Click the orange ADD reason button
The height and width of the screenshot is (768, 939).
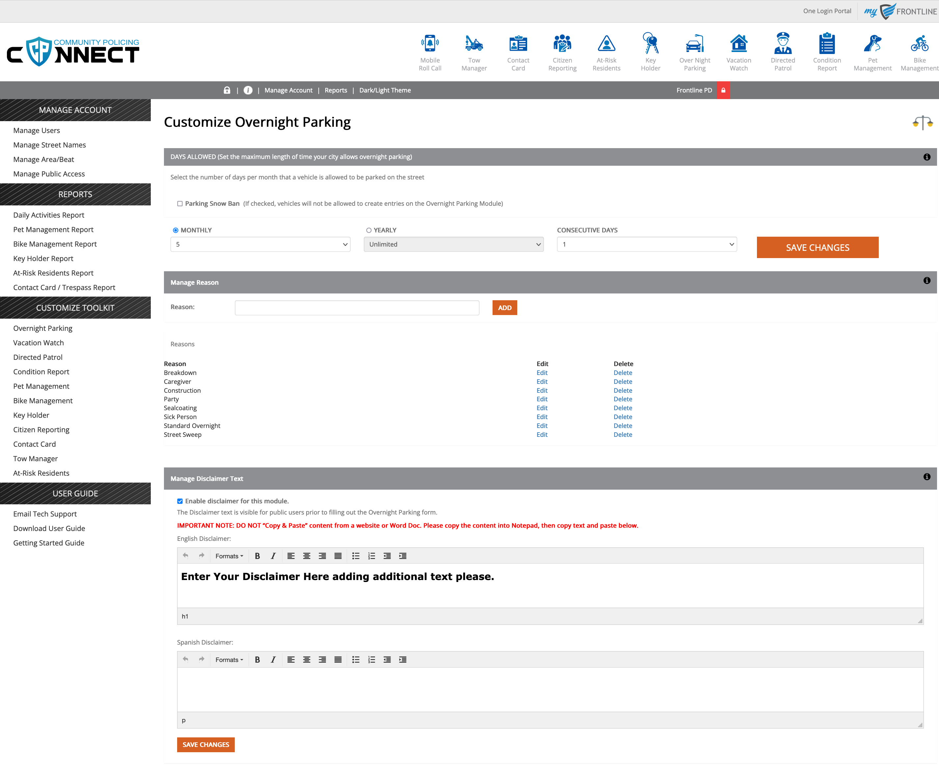(504, 308)
